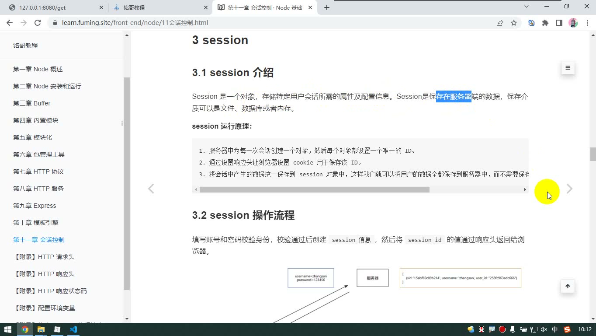The image size is (596, 336).
Task: Click the back-to-top arrow button
Action: pos(568,286)
